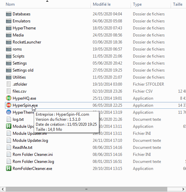Select the Utilities folder name
This screenshot has height=192, width=186.
[19, 77]
